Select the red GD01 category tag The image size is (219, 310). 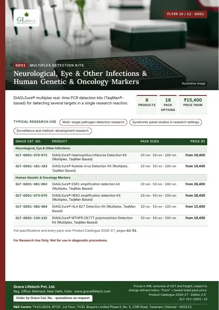pos(20,65)
